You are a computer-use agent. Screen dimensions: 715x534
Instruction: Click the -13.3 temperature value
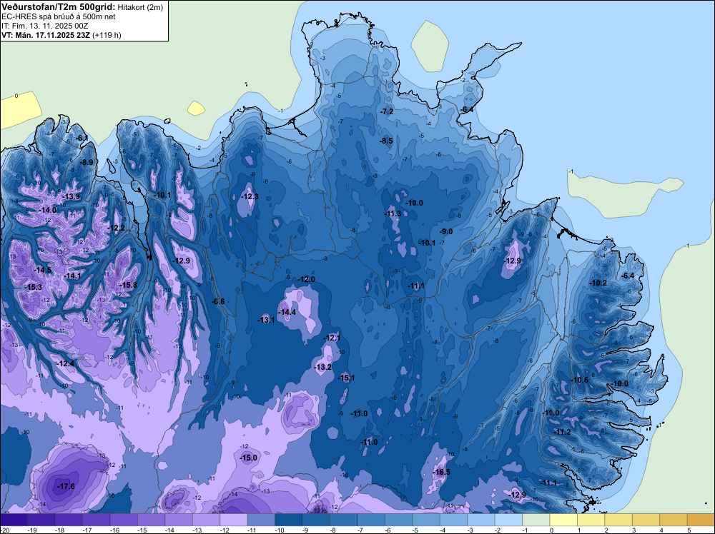pos(71,196)
